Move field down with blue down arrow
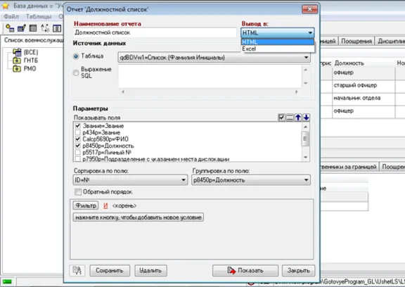Screen dimensions: 405x287 click(x=306, y=117)
